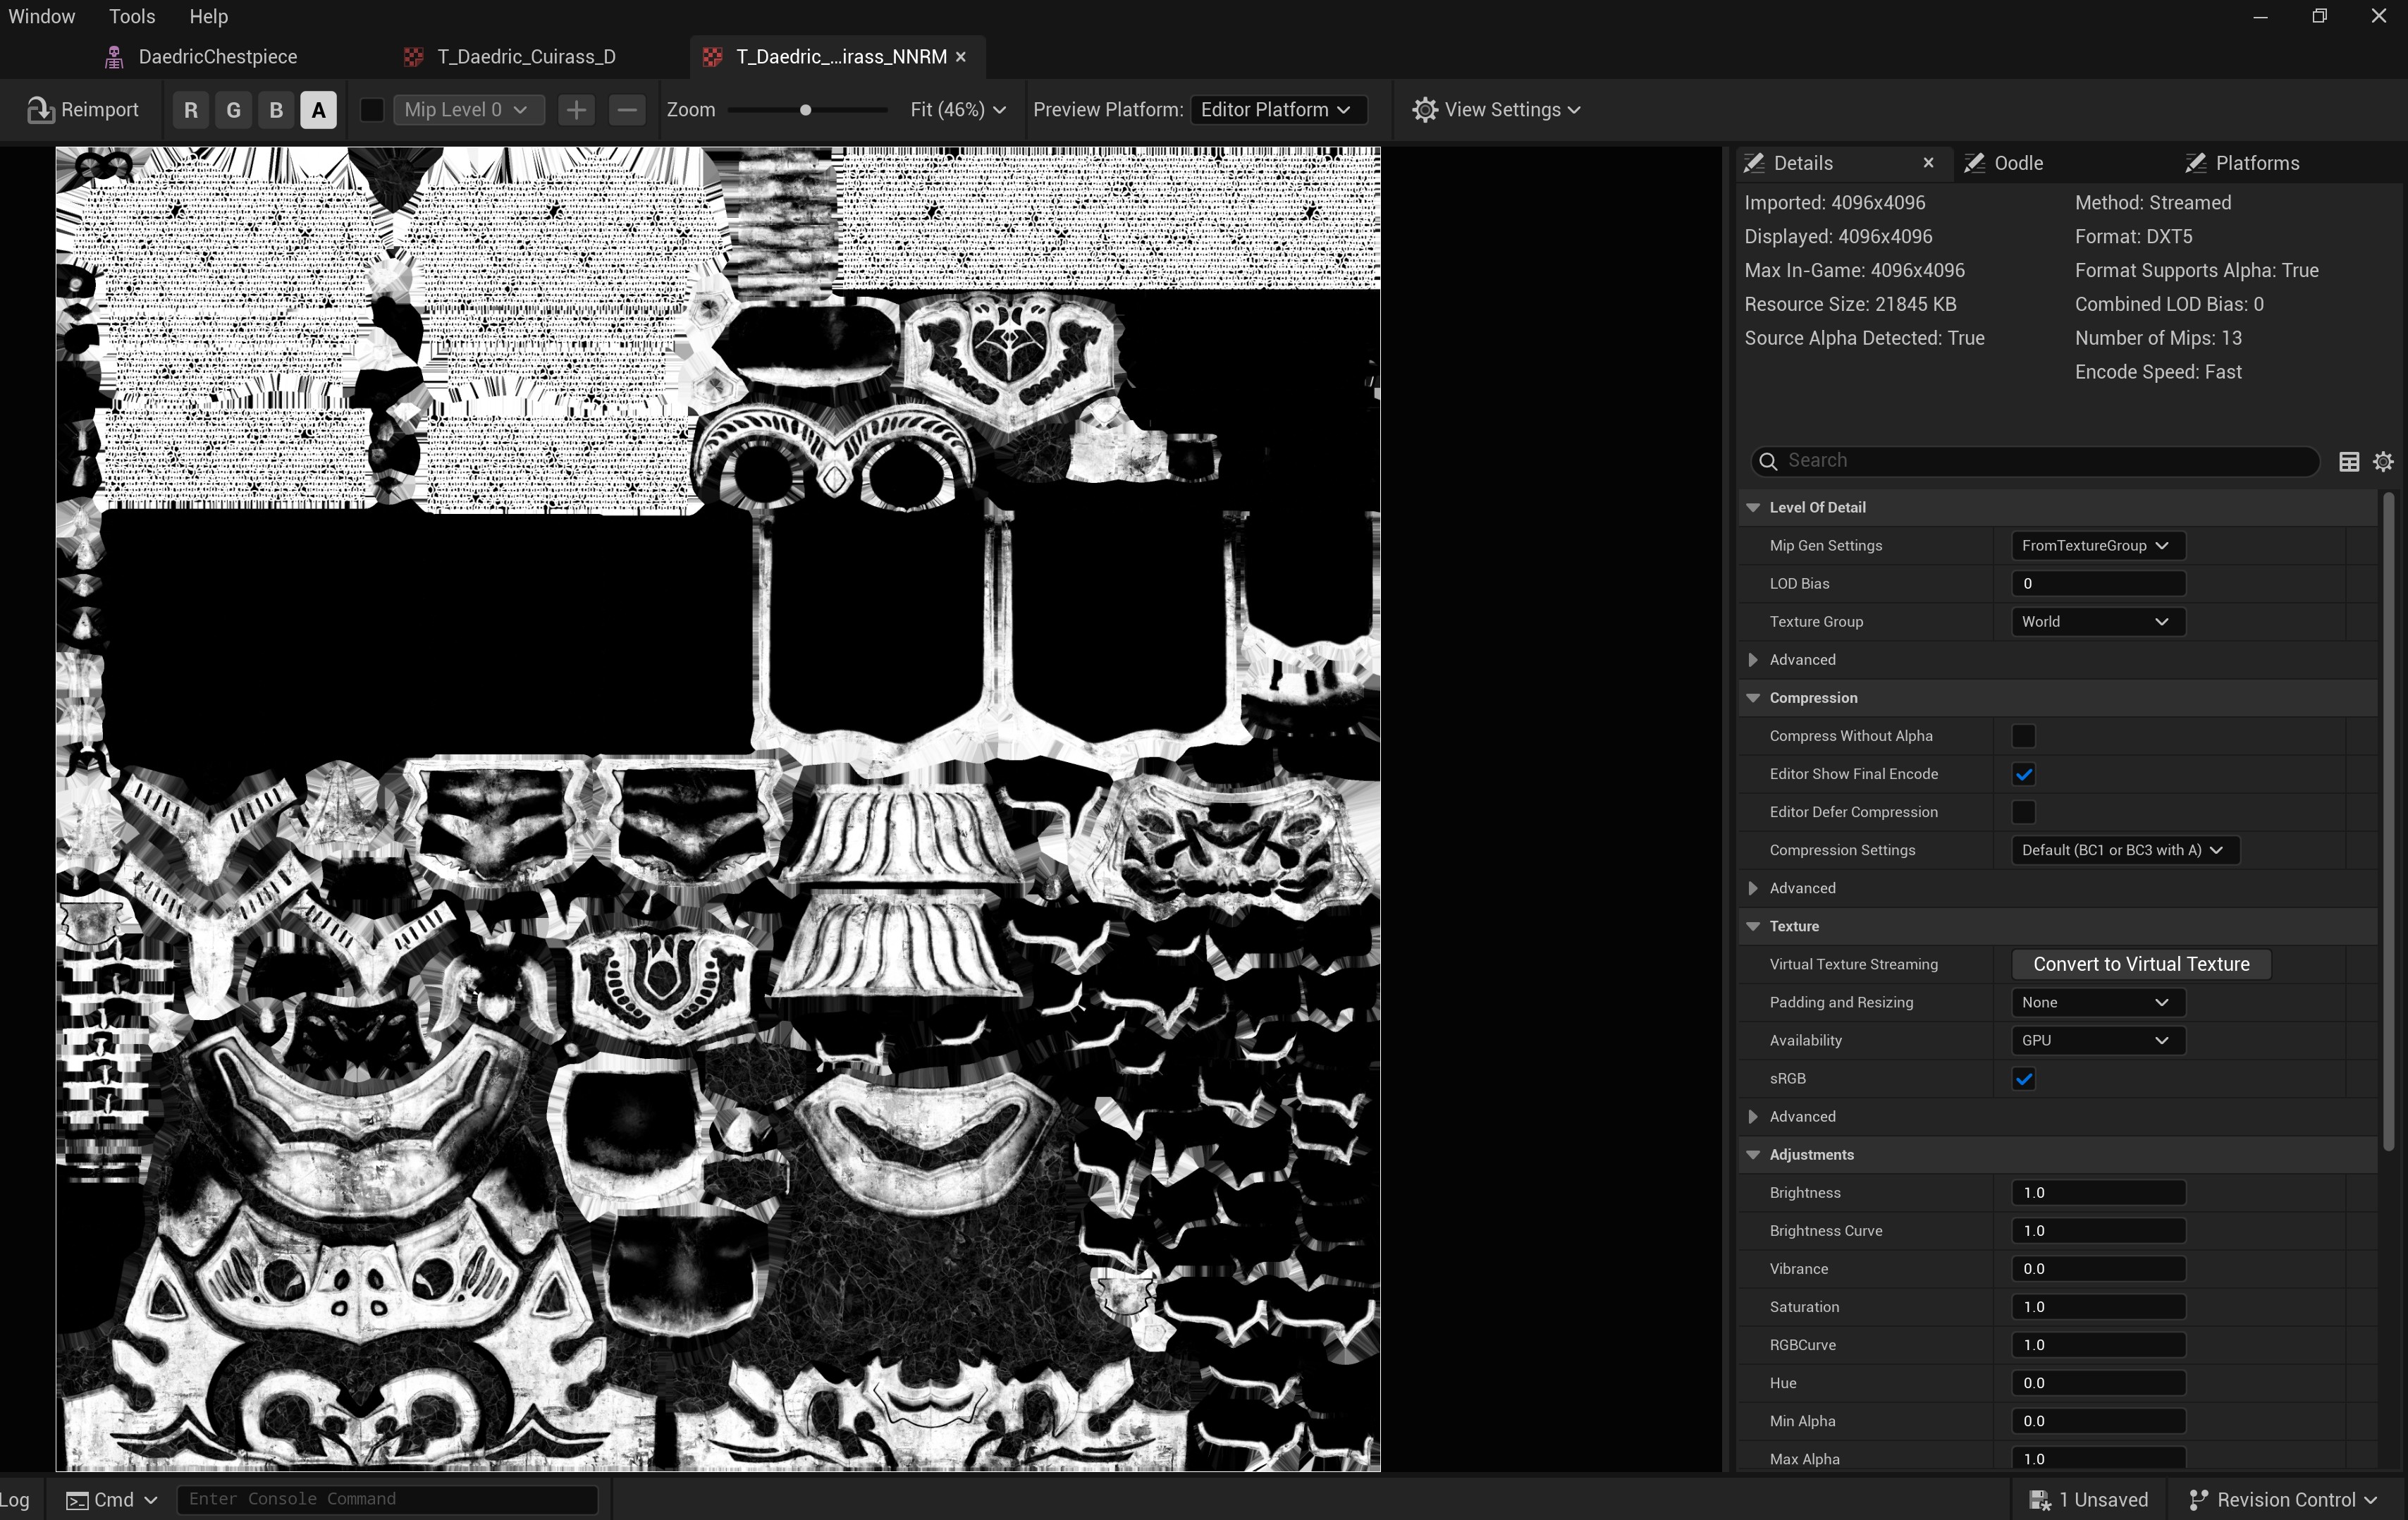
Task: Click the Brightness value slider field
Action: coord(2098,1193)
